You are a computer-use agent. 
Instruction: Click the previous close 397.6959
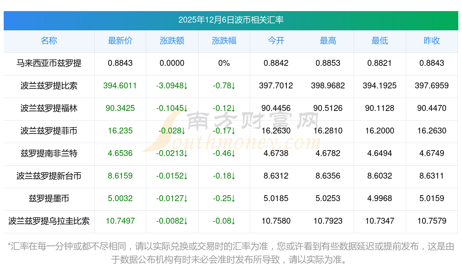pos(432,86)
